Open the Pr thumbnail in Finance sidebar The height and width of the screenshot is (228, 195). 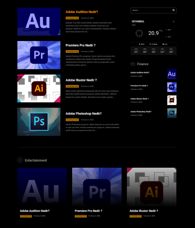click(172, 87)
